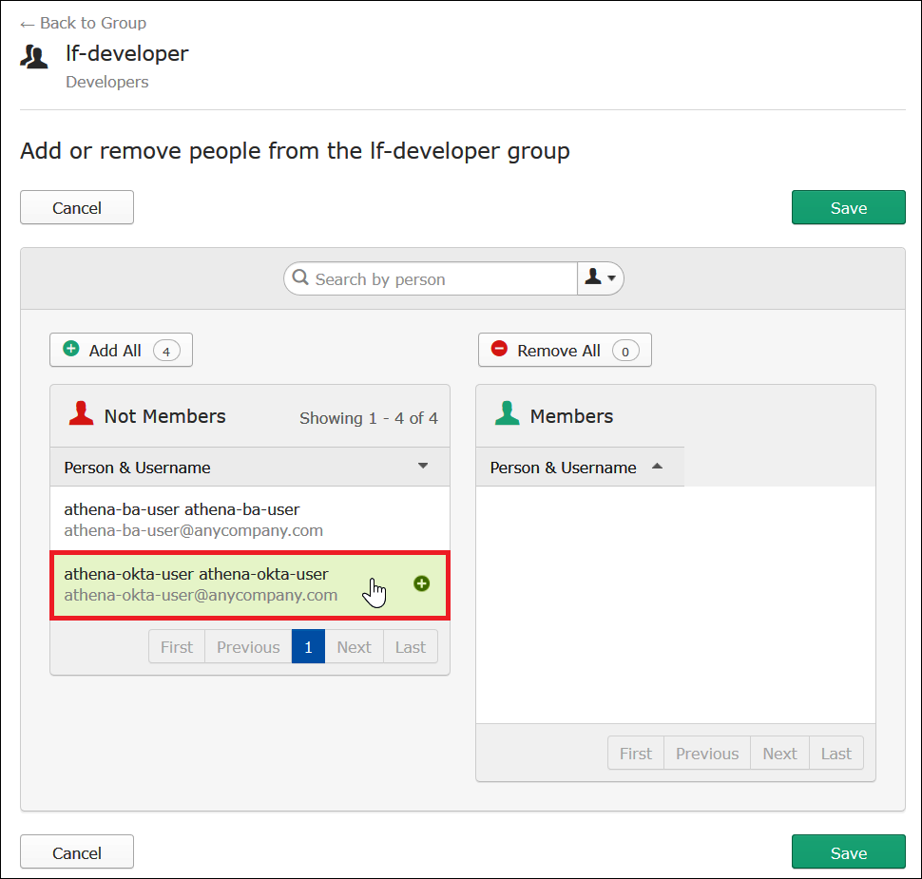This screenshot has width=922, height=879.
Task: Click the search magnifier icon in the search bar
Action: [299, 278]
